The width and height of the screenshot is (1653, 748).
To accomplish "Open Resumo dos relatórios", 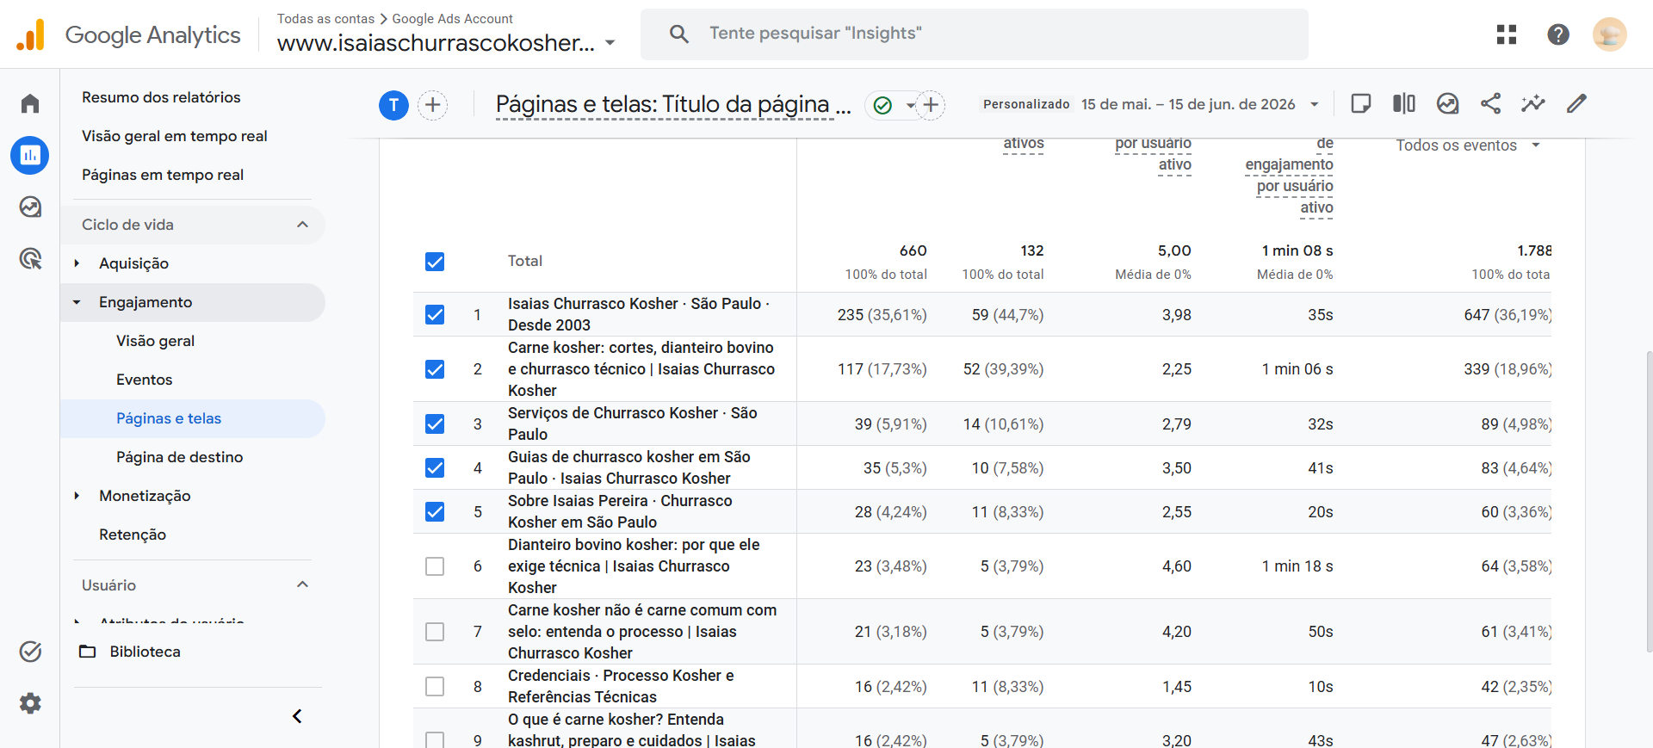I will [161, 97].
